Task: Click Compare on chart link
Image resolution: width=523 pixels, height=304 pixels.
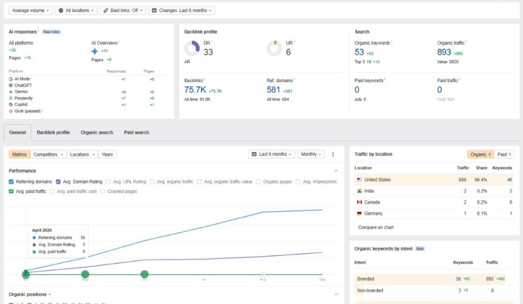Action: click(x=376, y=228)
